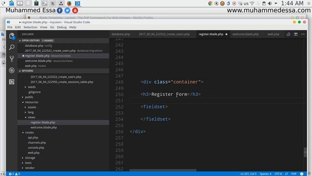Open the Selection menu

(x=30, y=27)
